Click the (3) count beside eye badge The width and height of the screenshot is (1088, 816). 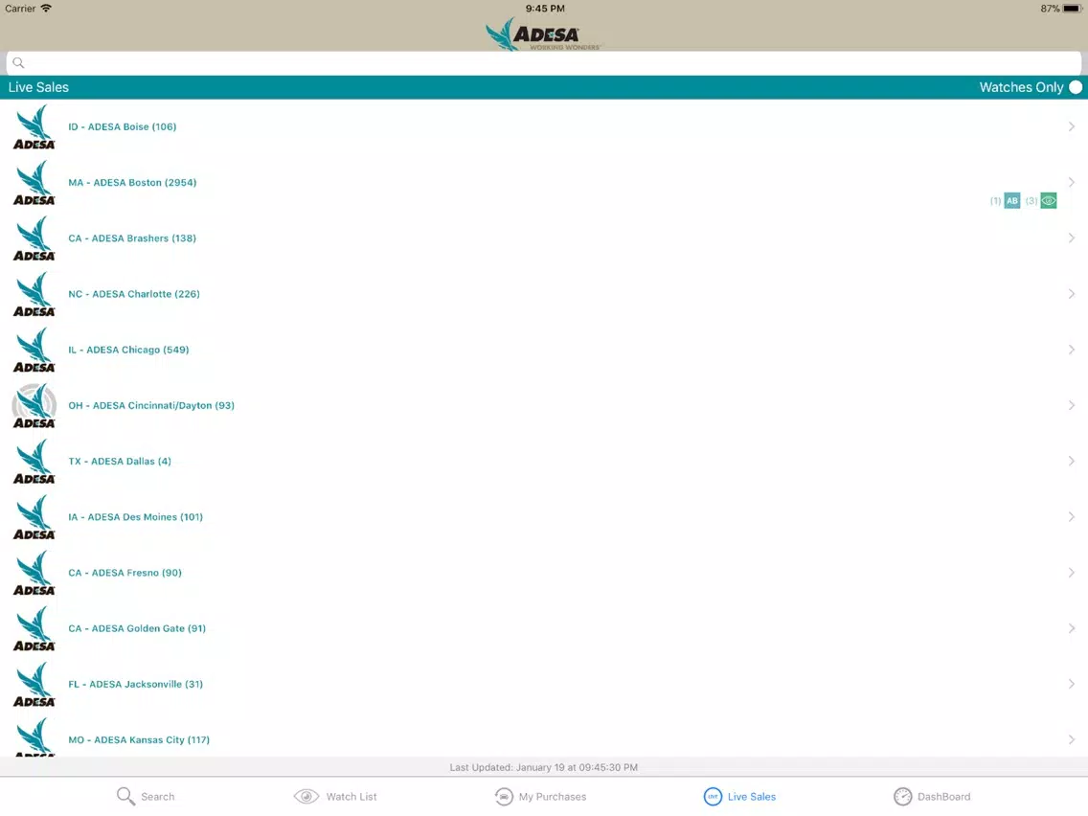click(1031, 200)
